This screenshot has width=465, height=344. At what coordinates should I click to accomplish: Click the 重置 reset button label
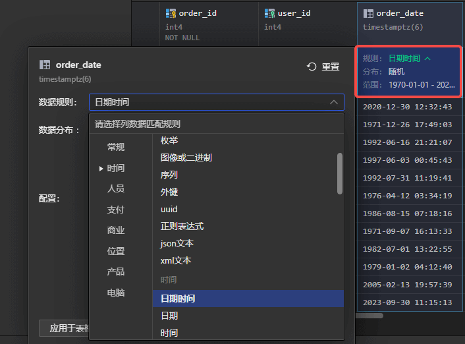click(x=331, y=67)
